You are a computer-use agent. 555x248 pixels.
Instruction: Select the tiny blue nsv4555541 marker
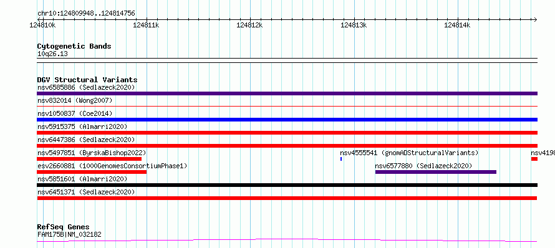coord(341,159)
